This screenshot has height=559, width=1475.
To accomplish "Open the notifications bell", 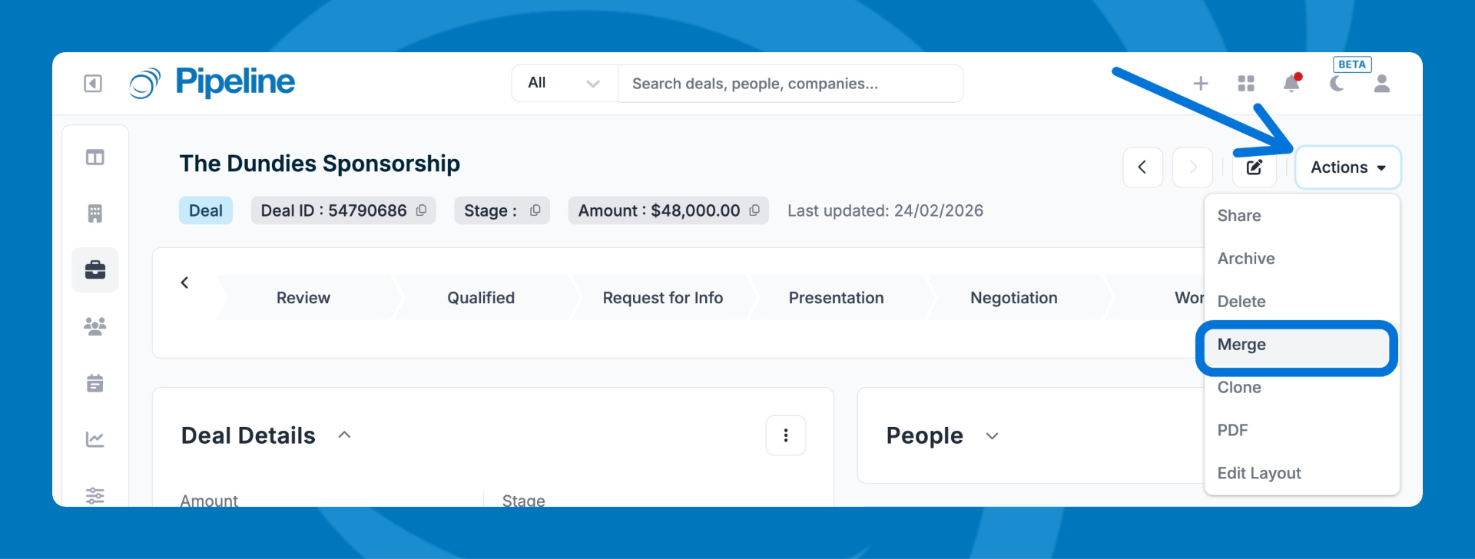I will click(1291, 83).
